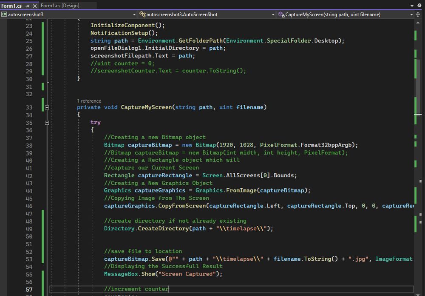Screen dimensions: 425x296
Task: Click Graphics.FromImage on line 44
Action: (x=226, y=191)
